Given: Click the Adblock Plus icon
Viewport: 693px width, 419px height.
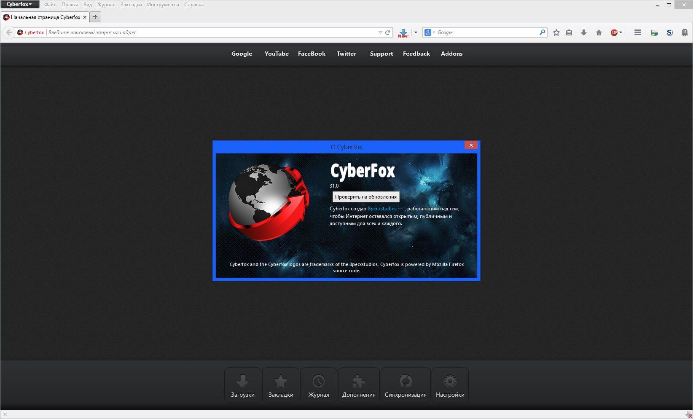Looking at the screenshot, I should coord(614,32).
